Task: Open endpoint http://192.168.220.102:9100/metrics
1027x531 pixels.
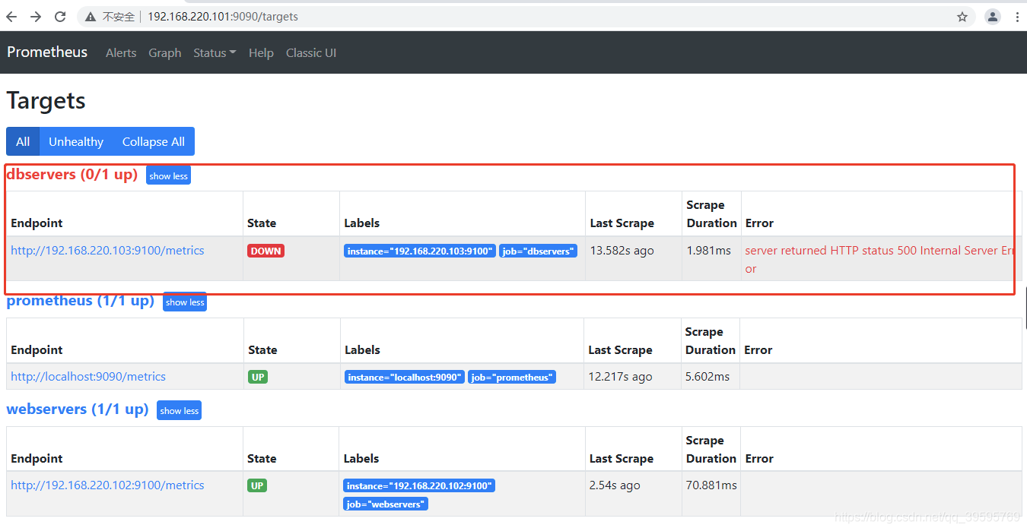Action: [x=107, y=485]
